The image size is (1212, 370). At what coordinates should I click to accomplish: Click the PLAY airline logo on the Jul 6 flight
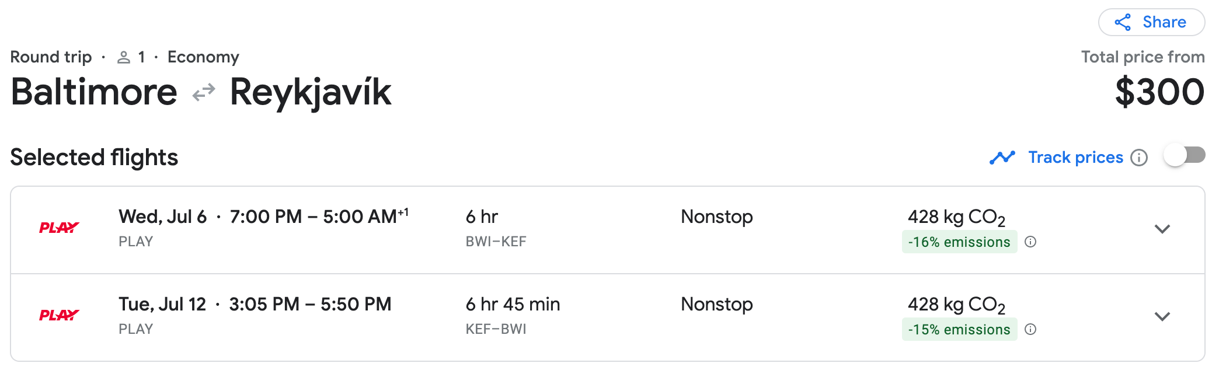(59, 228)
